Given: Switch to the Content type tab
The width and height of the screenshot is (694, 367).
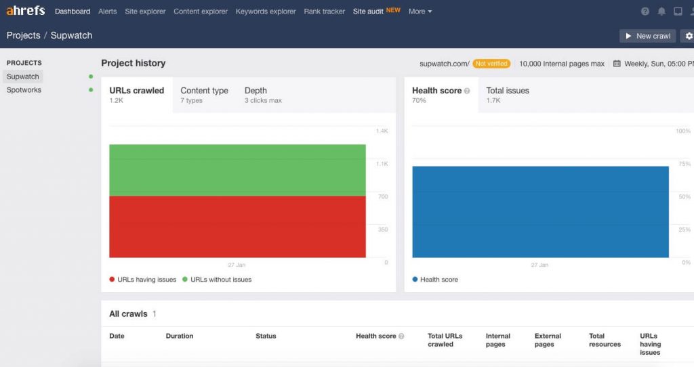Looking at the screenshot, I should pyautogui.click(x=204, y=95).
